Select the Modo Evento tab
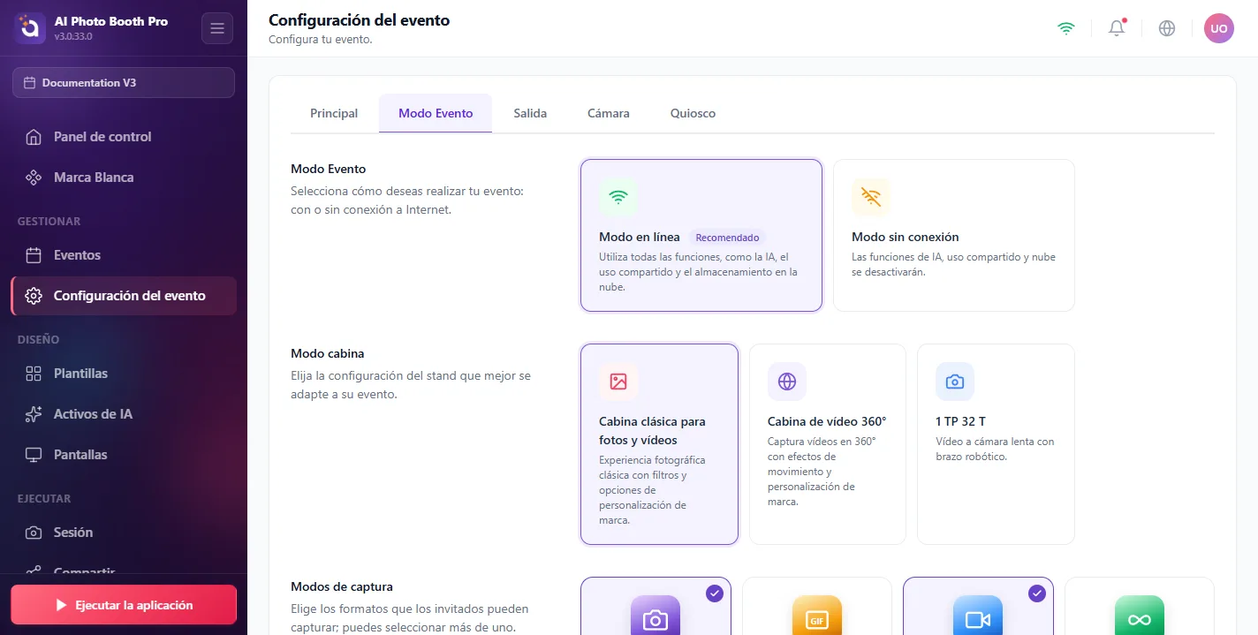1258x635 pixels. click(x=436, y=113)
